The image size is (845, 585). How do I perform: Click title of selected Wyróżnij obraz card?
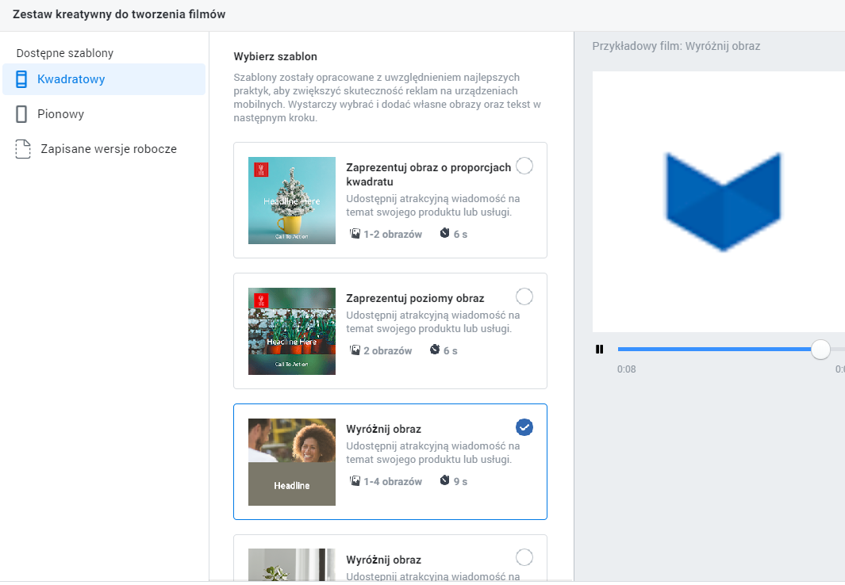coord(384,429)
